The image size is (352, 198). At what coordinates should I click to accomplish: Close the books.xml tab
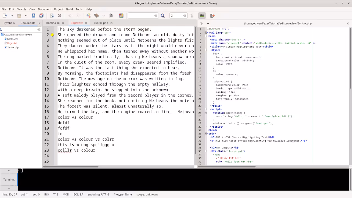[63, 23]
